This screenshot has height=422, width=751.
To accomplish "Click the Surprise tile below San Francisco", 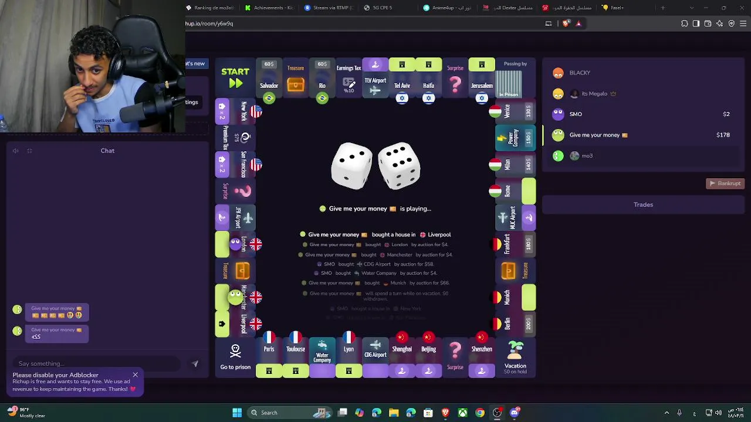I will (x=235, y=191).
